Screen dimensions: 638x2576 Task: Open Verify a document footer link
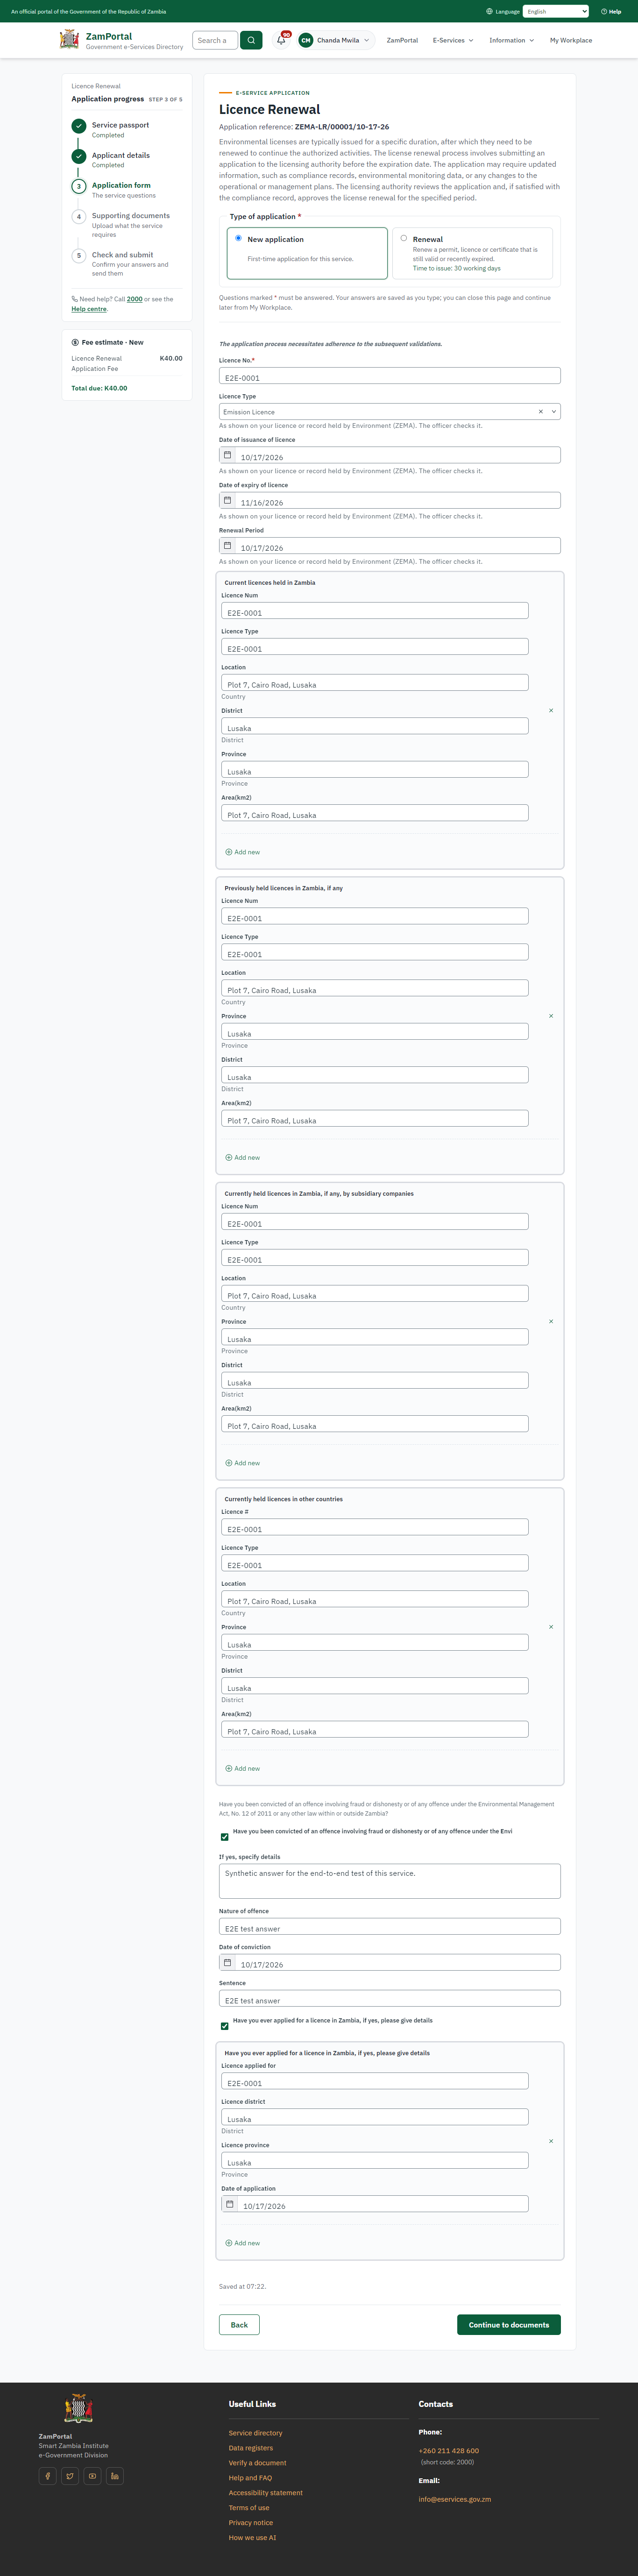[257, 2462]
